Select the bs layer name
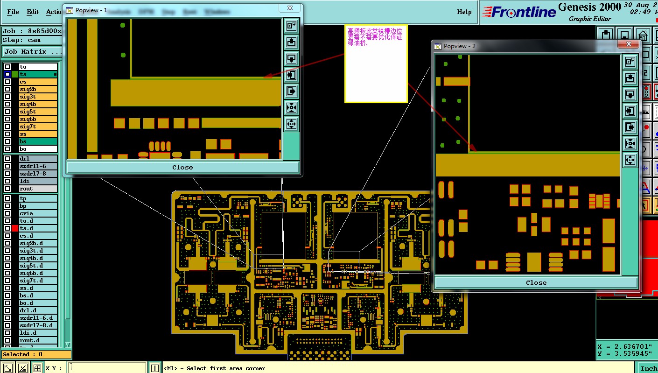Screen dimensions: 658x373 coord(38,141)
